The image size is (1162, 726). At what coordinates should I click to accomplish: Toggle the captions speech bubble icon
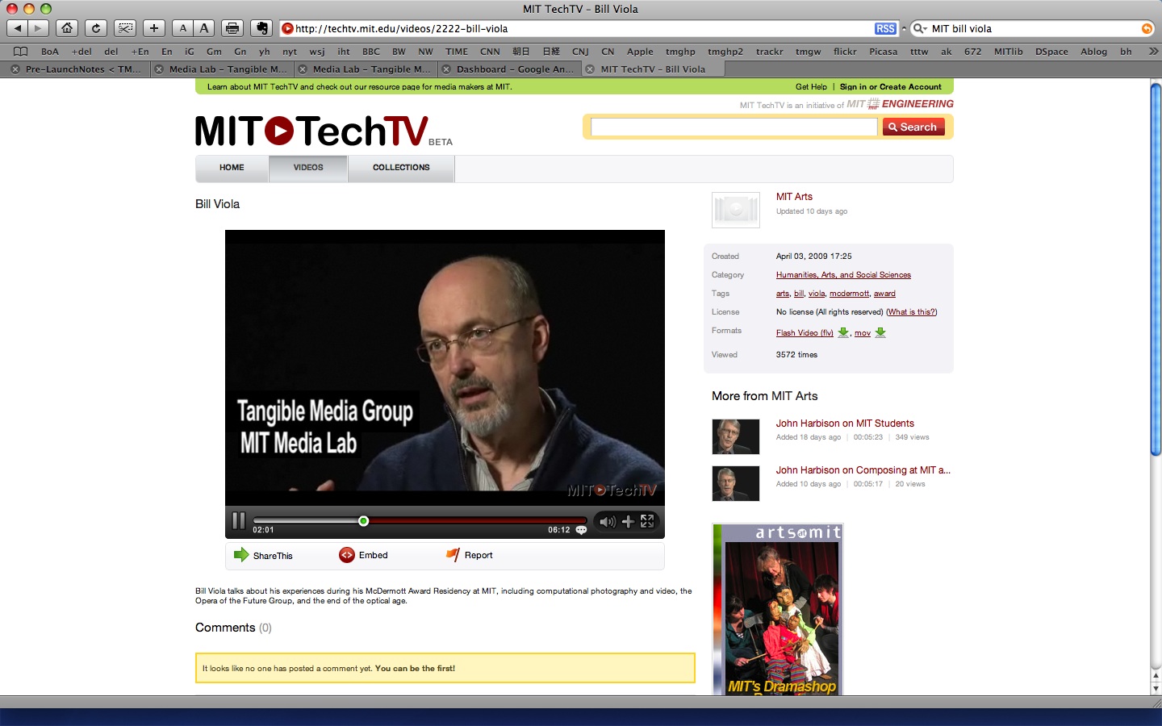point(581,531)
